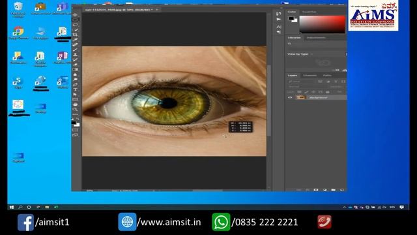Screen dimensions: 417x235
Task: Hide the Background layer with eye icon
Action: [x=290, y=97]
